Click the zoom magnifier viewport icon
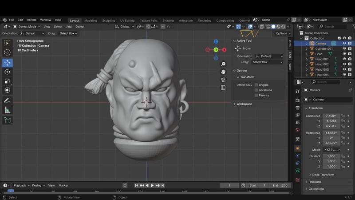The width and height of the screenshot is (355, 200). (223, 64)
